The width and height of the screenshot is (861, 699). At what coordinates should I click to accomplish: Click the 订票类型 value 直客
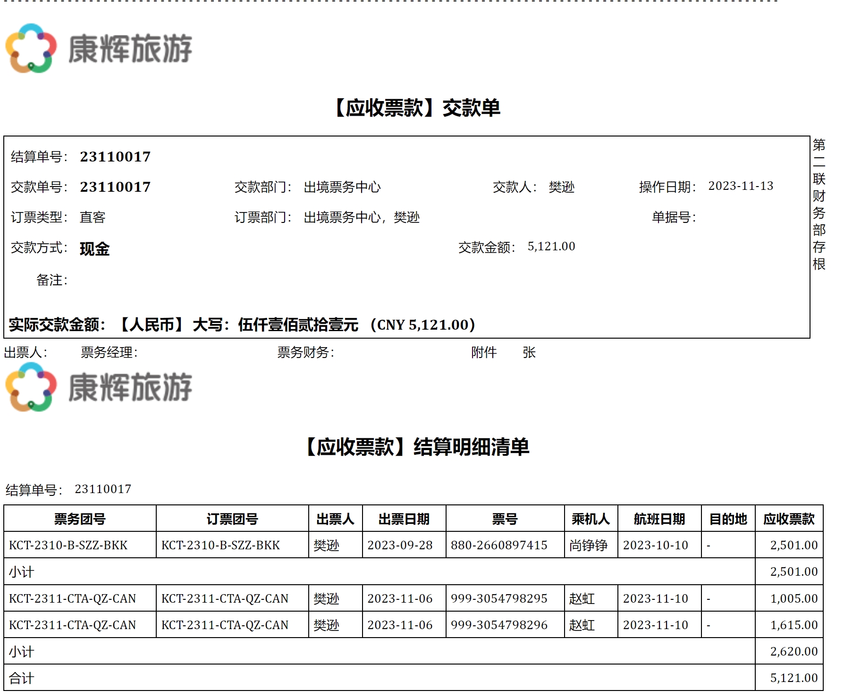(93, 217)
